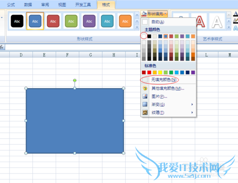Viewport: 238px width, 183px height.
Task: Pick tan theme color swatch
Action: point(155,36)
